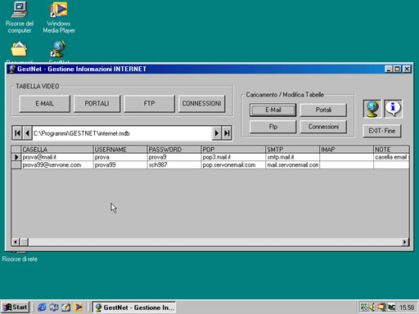The image size is (419, 314).
Task: Show the CONNESSIONI video table
Action: click(x=201, y=104)
